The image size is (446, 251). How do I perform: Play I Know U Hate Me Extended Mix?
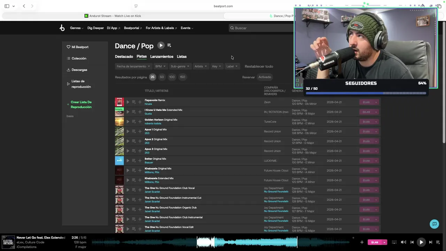click(x=128, y=112)
